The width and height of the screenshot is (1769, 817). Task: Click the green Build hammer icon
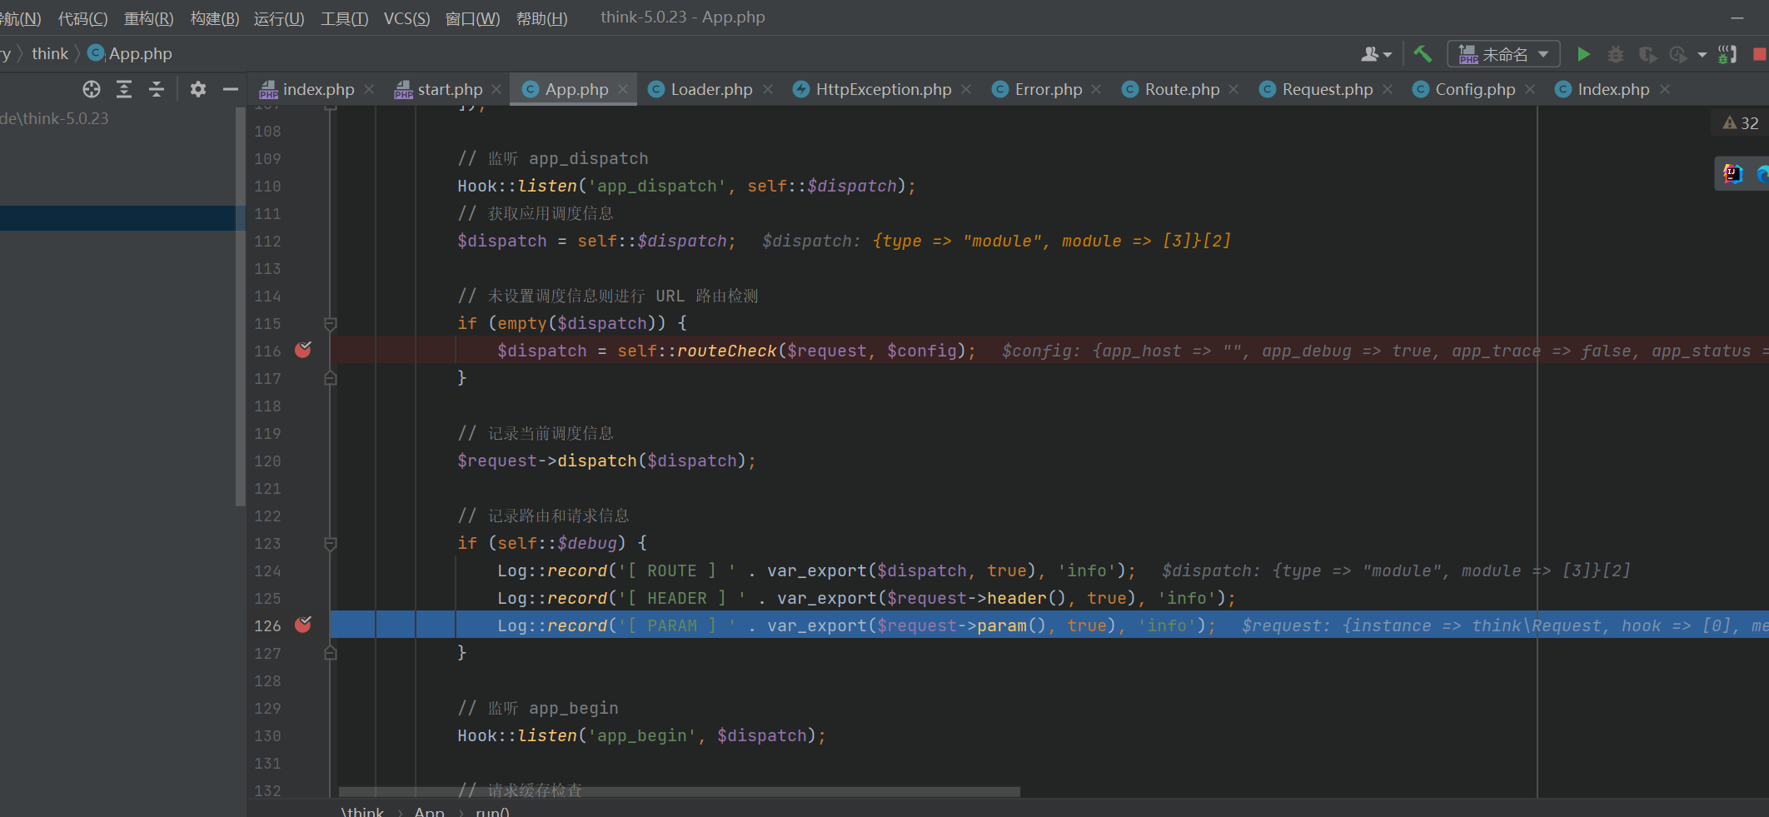click(1423, 54)
